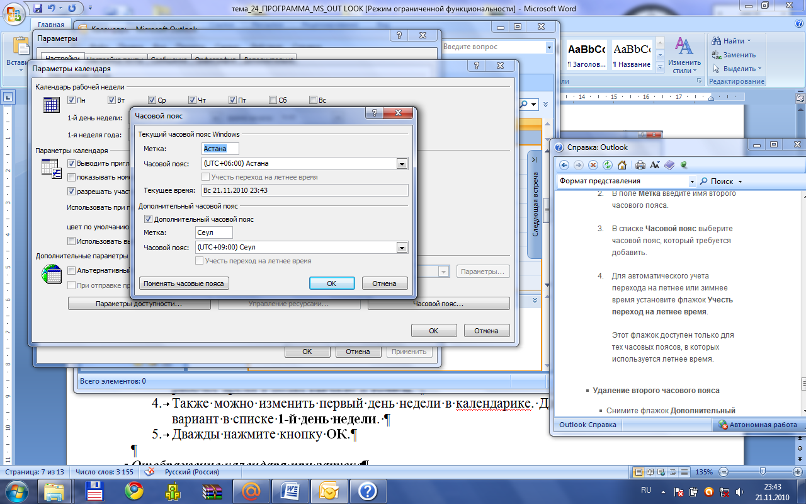The image size is (806, 504).
Task: Enable Sunday working day checkbox
Action: 314,100
